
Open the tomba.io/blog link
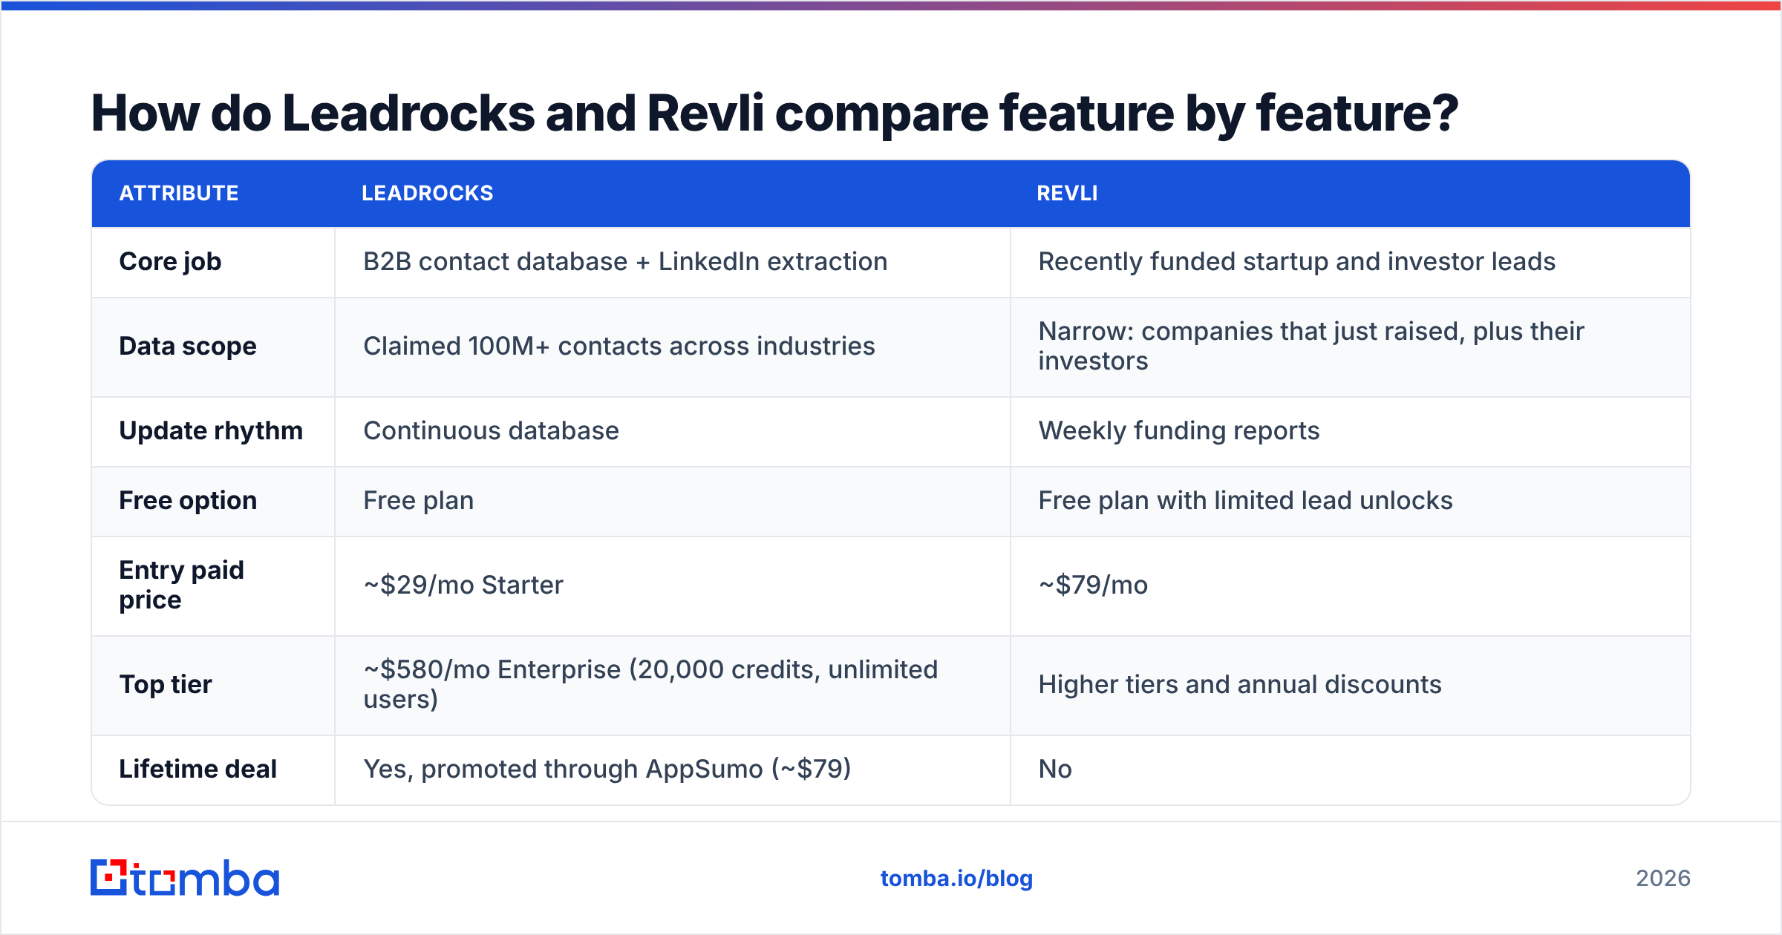(956, 879)
